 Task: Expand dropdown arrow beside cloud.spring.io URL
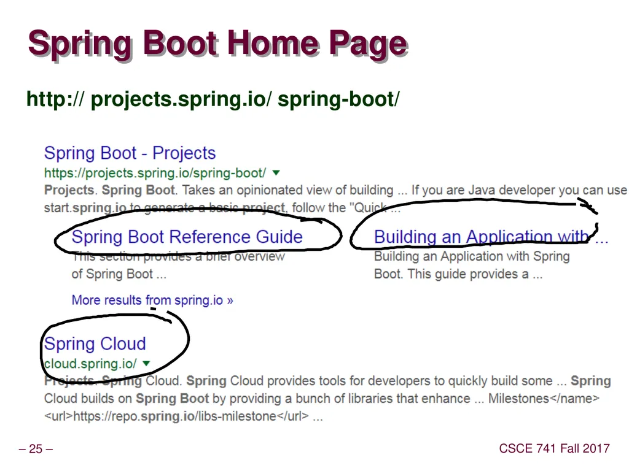(x=146, y=364)
